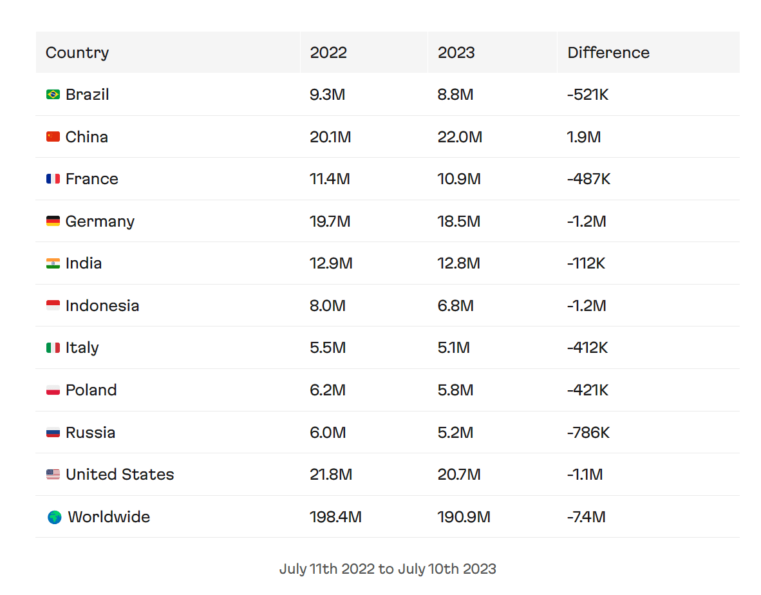
Task: Click the Worldwide difference value -7.4M
Action: tap(587, 517)
